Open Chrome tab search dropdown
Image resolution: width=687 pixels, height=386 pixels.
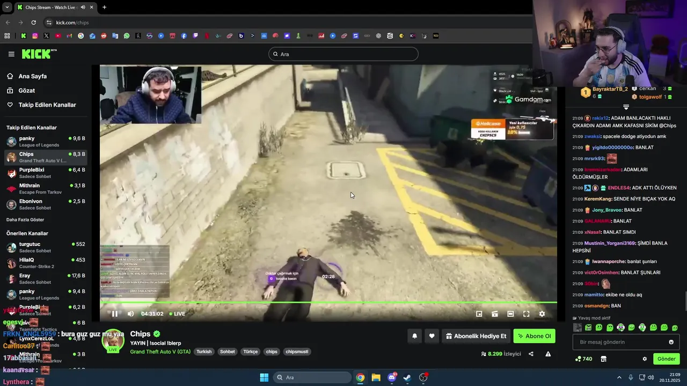point(7,7)
